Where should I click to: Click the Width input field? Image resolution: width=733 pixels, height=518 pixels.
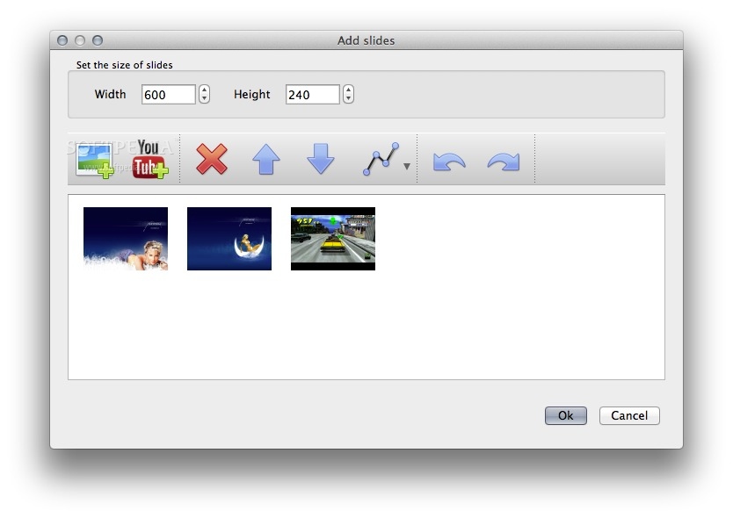168,95
